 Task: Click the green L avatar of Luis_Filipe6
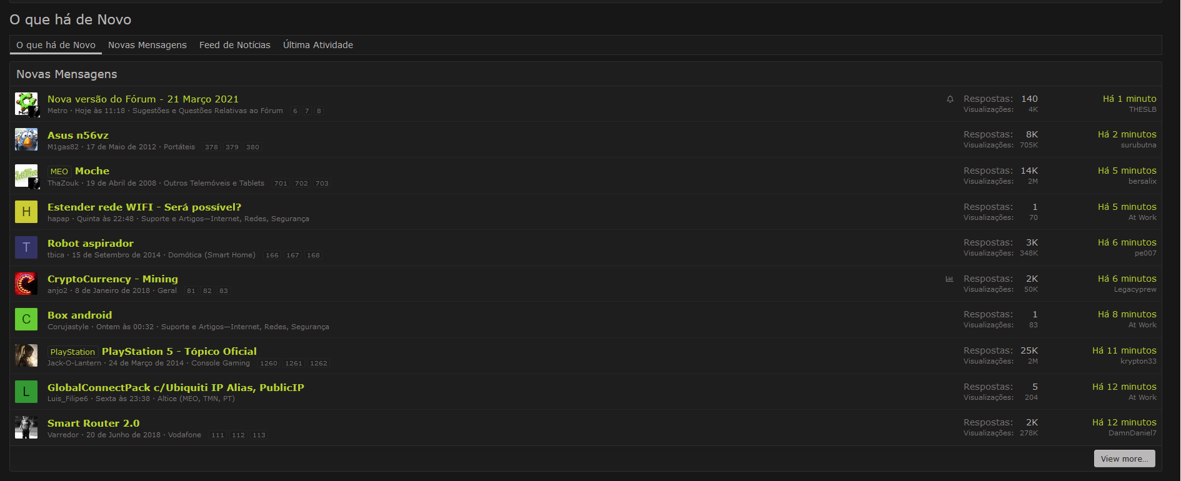26,392
